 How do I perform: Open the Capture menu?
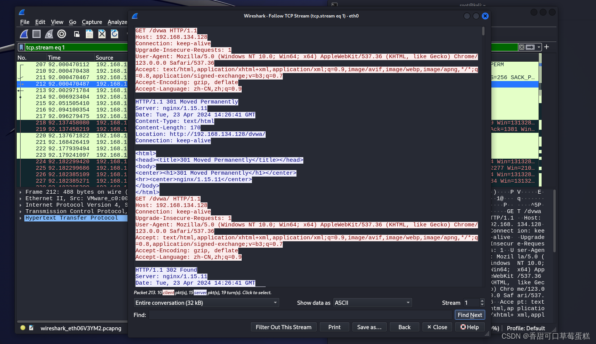click(x=92, y=22)
